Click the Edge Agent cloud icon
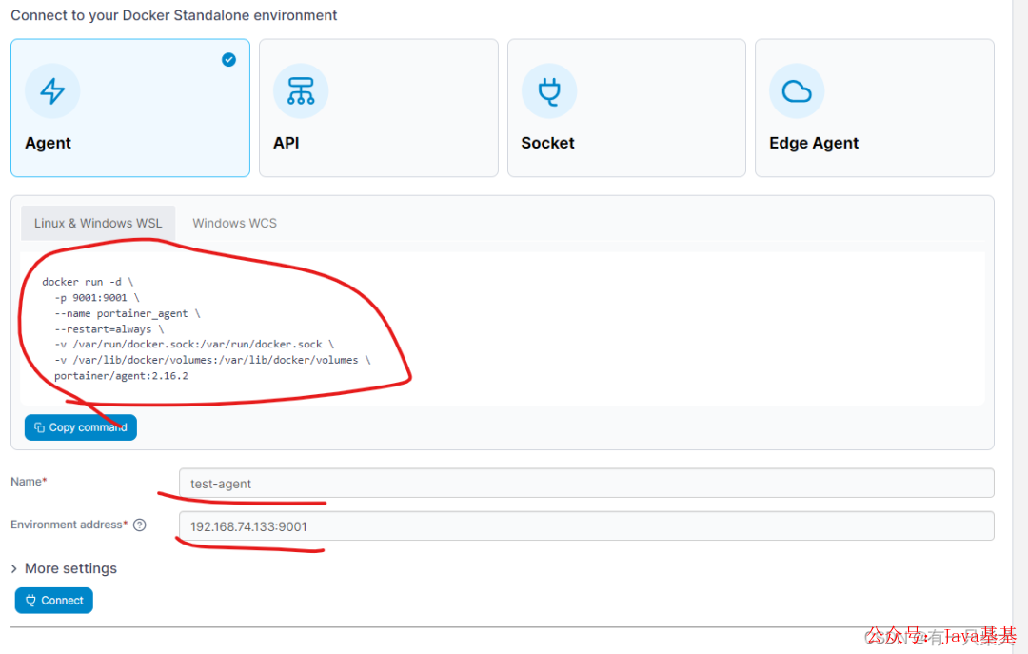This screenshot has height=654, width=1028. [x=798, y=91]
